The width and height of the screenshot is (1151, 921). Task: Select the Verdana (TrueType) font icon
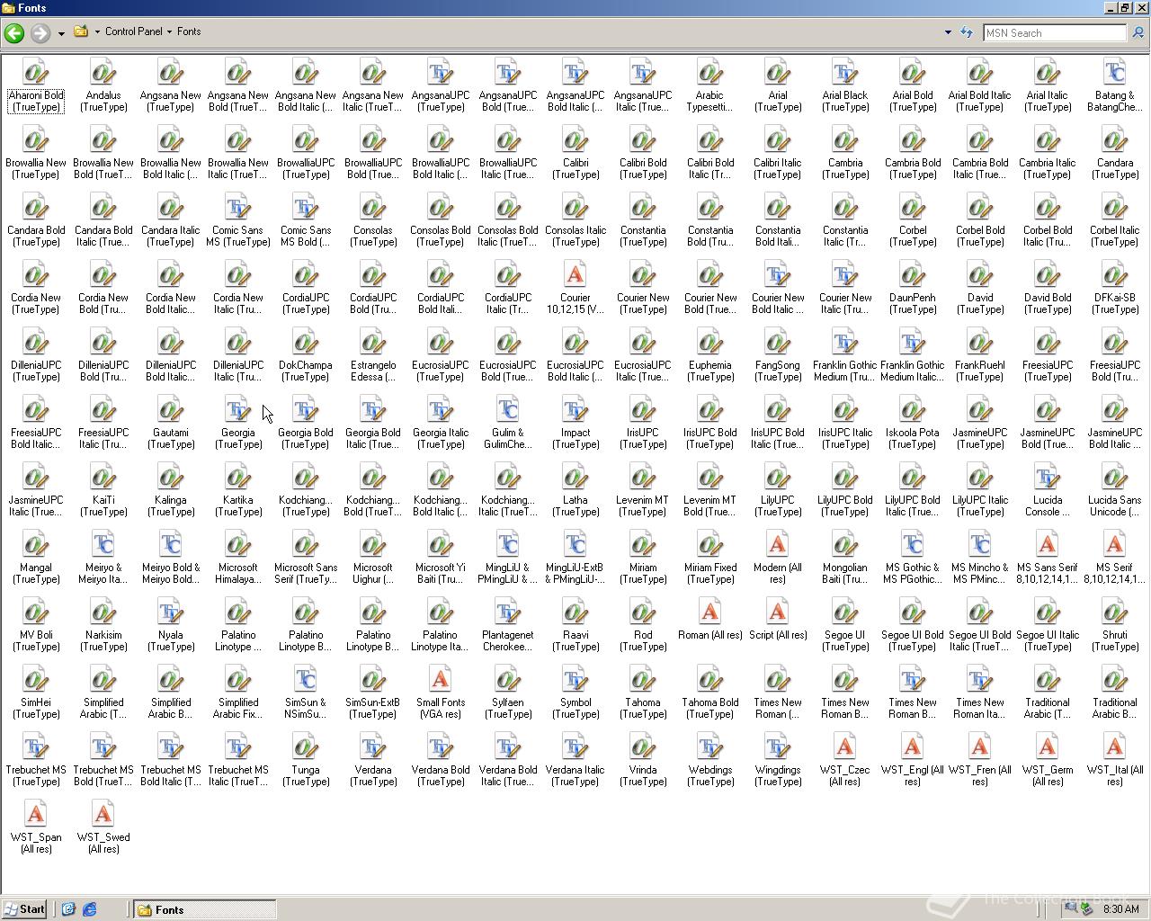373,747
